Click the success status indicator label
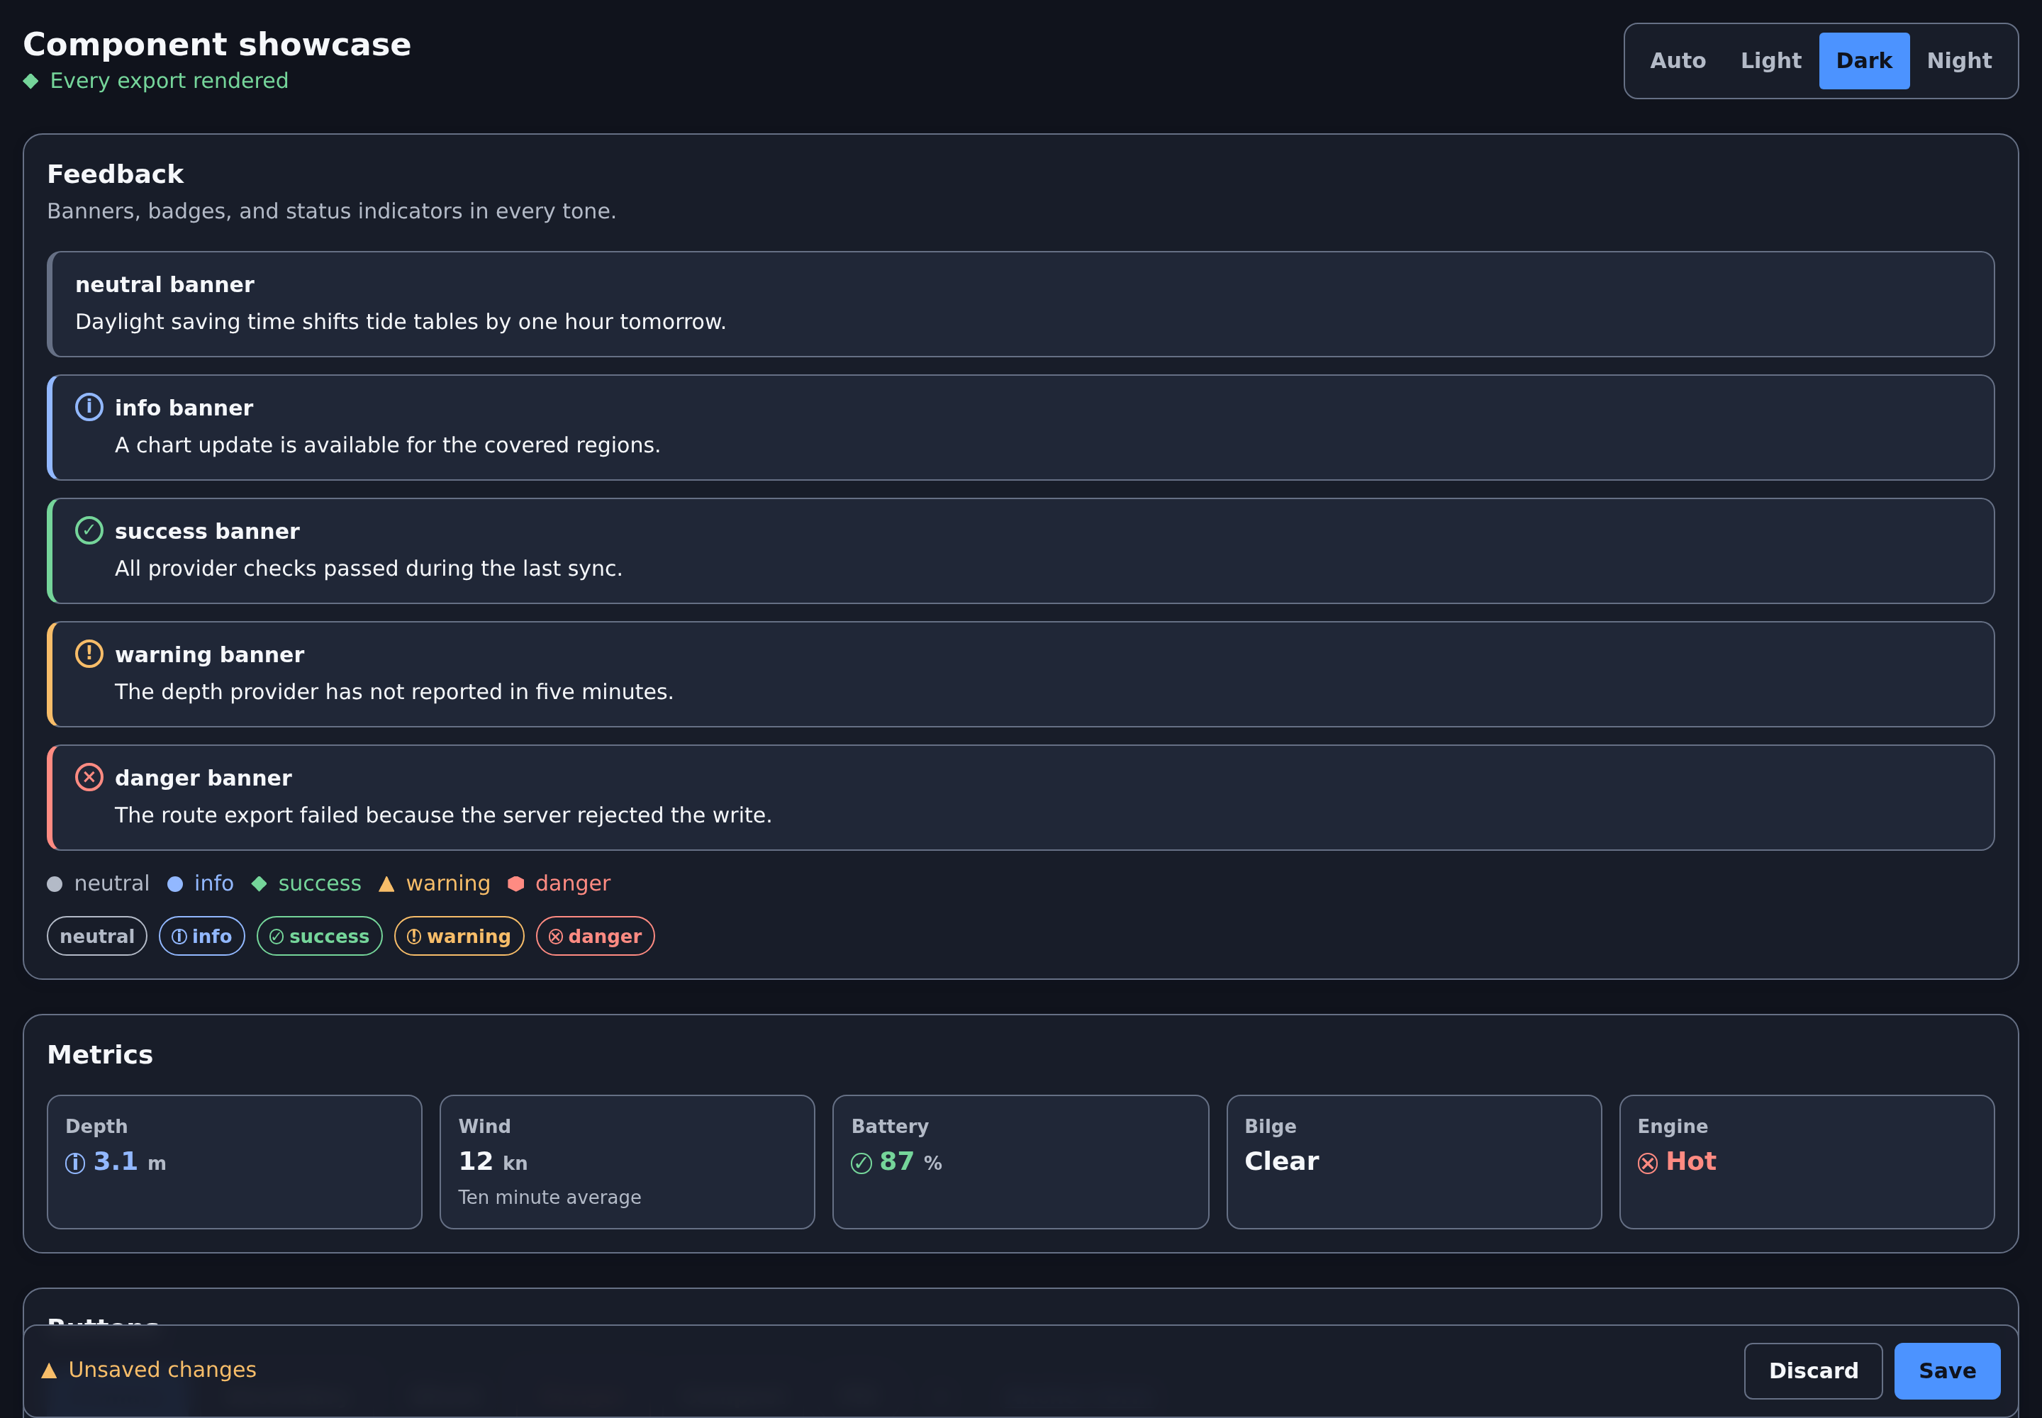 [x=320, y=884]
